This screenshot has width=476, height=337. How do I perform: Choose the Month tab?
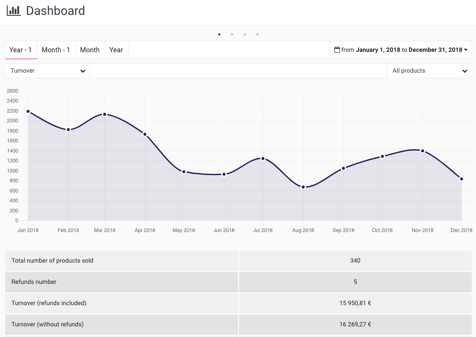click(x=90, y=50)
